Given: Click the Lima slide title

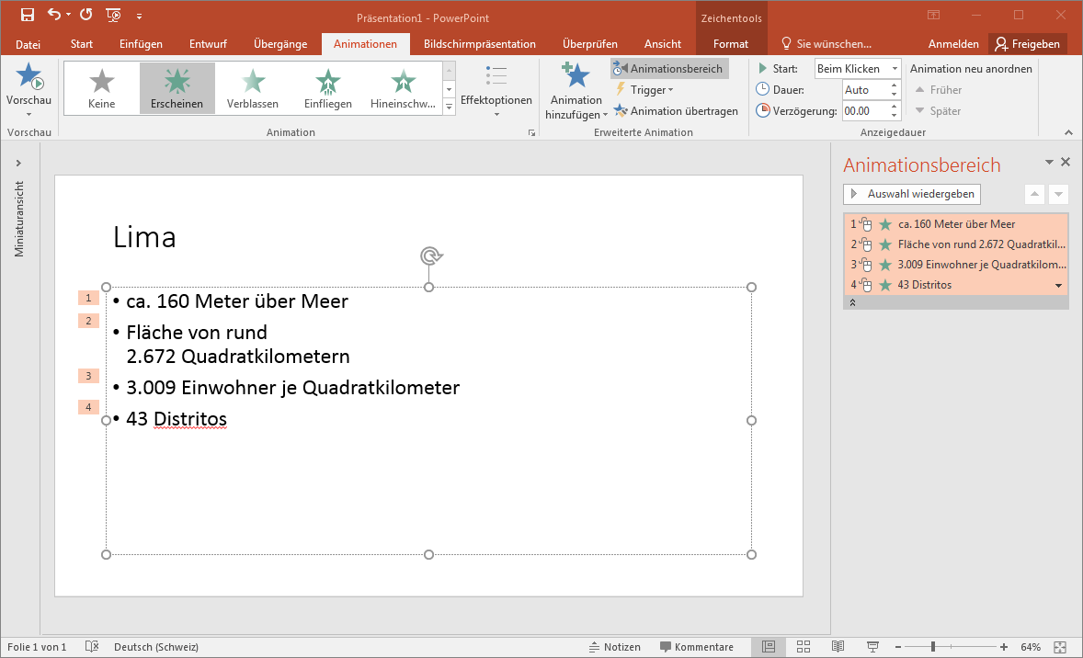Looking at the screenshot, I should [144, 237].
